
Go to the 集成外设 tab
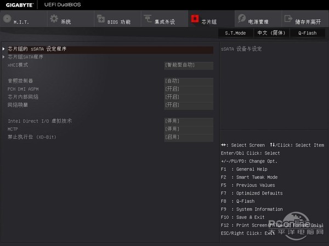[164, 19]
